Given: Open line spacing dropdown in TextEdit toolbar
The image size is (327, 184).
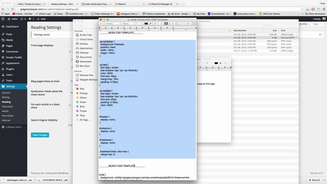Looking at the screenshot, I should click(x=182, y=24).
